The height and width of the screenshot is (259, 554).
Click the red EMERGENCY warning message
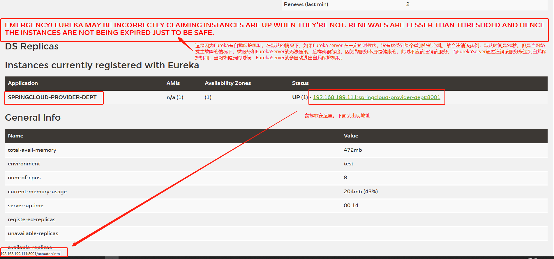(x=274, y=29)
